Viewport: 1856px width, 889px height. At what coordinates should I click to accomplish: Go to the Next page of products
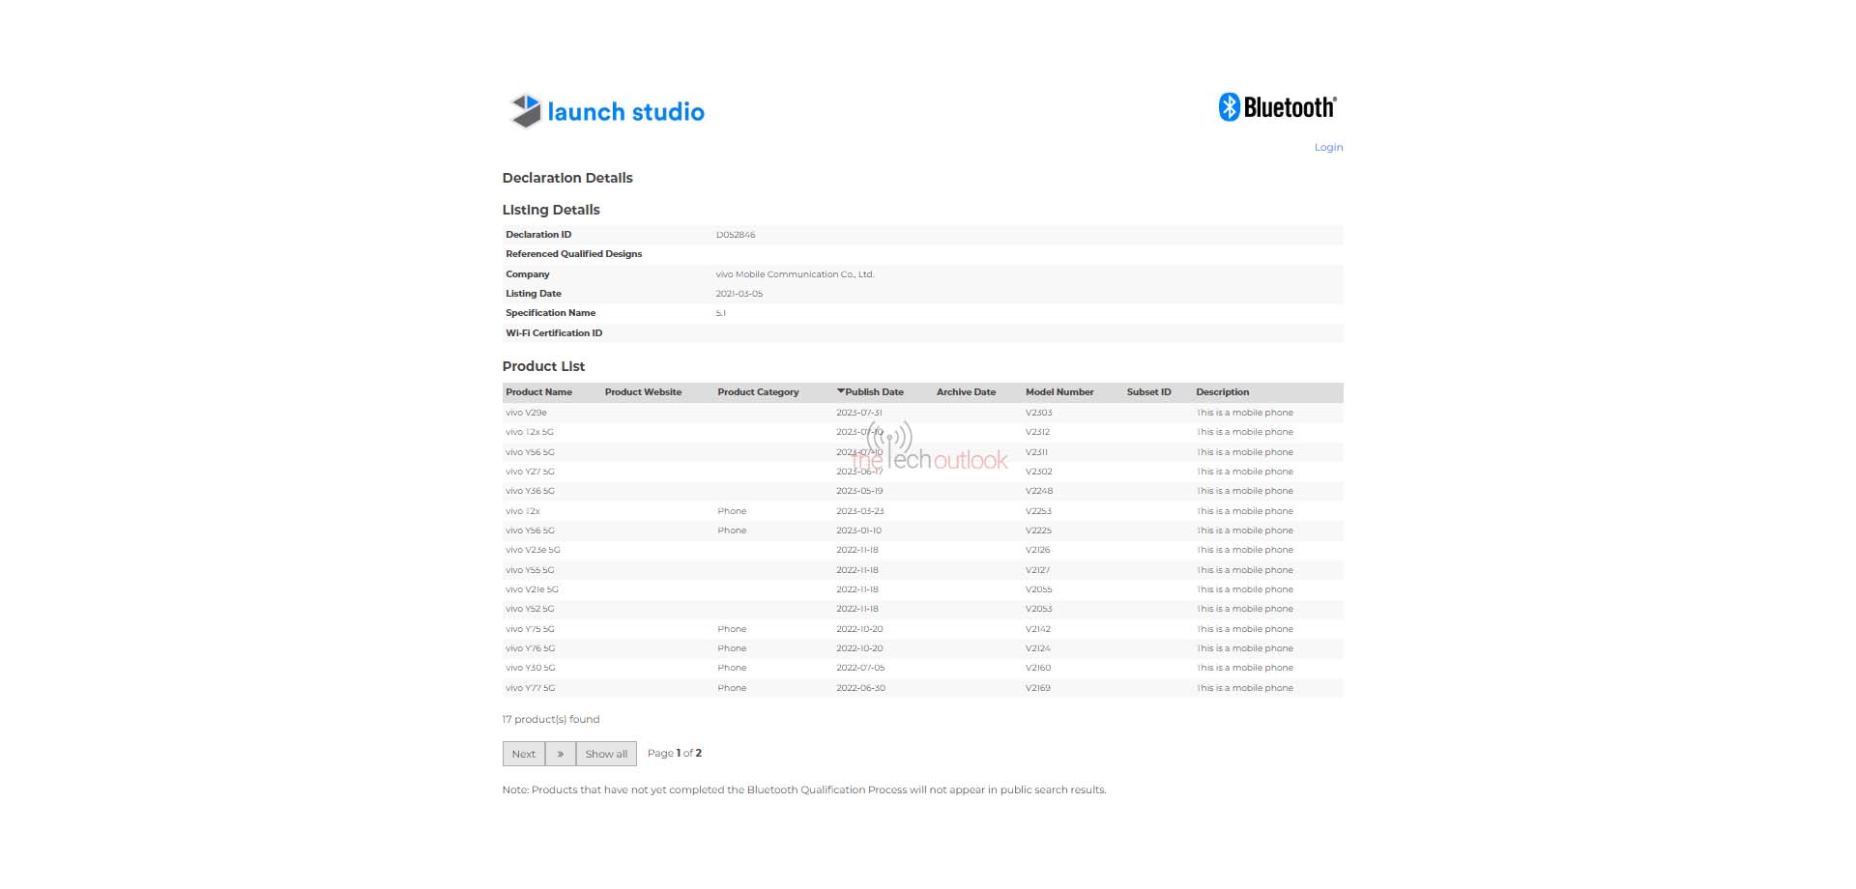(x=524, y=754)
